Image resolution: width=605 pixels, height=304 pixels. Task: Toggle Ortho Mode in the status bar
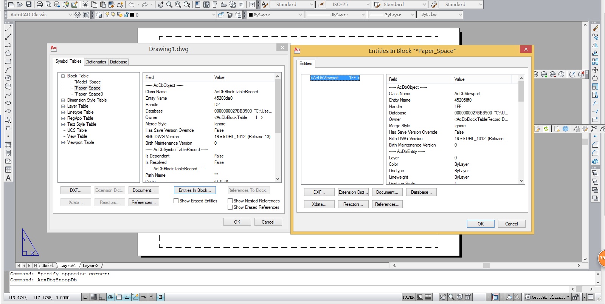[102, 297]
